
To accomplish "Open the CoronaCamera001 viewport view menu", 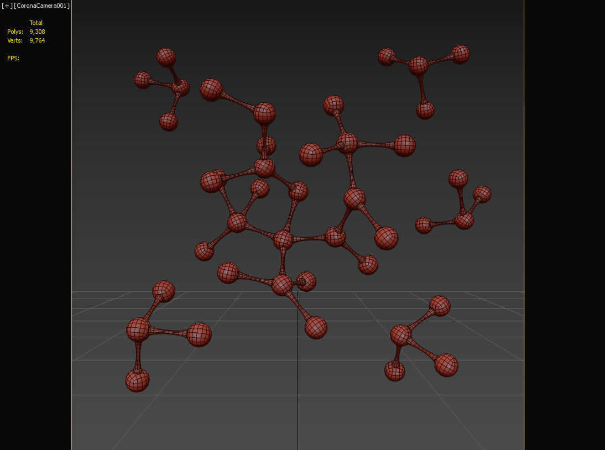I will coord(42,6).
